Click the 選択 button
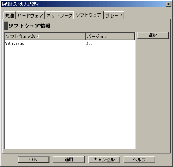The height and width of the screenshot is (167, 173). 153,35
